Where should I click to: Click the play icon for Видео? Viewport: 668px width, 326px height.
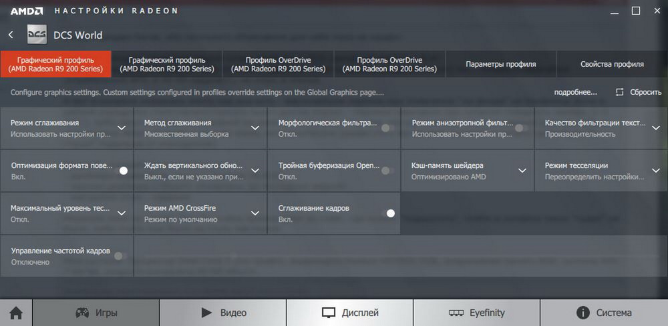pyautogui.click(x=207, y=313)
